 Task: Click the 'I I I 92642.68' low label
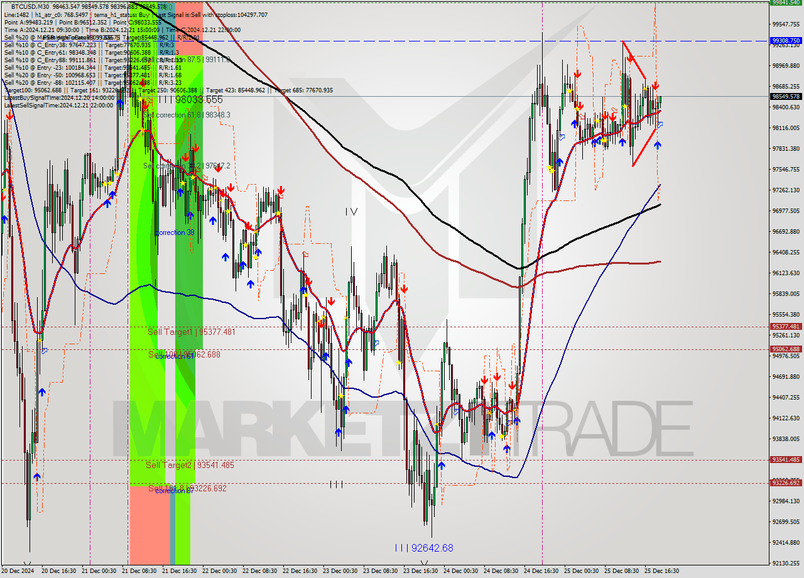point(424,548)
